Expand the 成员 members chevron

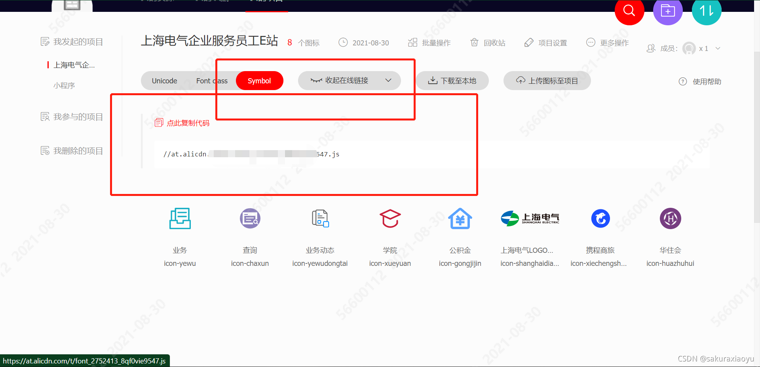click(718, 48)
